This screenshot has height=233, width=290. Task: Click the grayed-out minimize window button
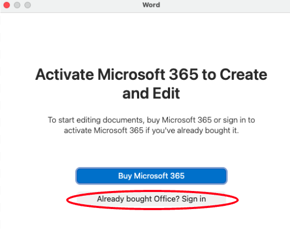click(x=17, y=5)
